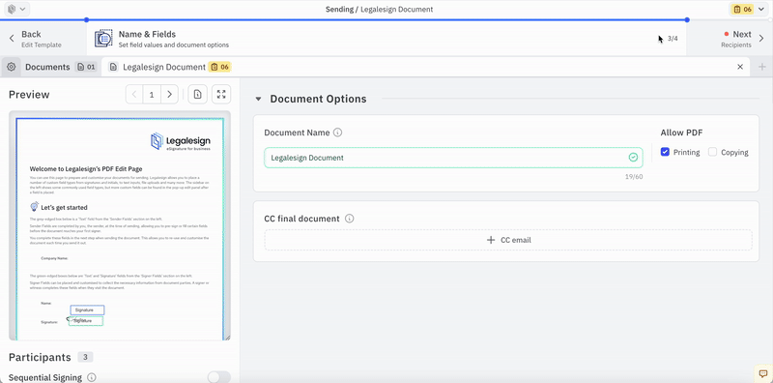Click the Documents 01 count badge
The image size is (773, 383).
(86, 67)
